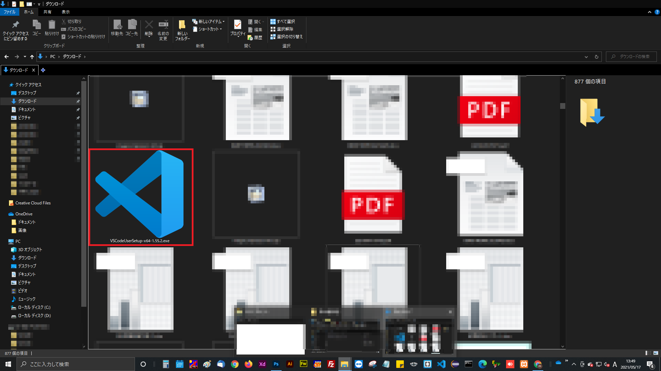Create a new folder with 新しいフォルダー
This screenshot has width=661, height=371.
[x=182, y=30]
